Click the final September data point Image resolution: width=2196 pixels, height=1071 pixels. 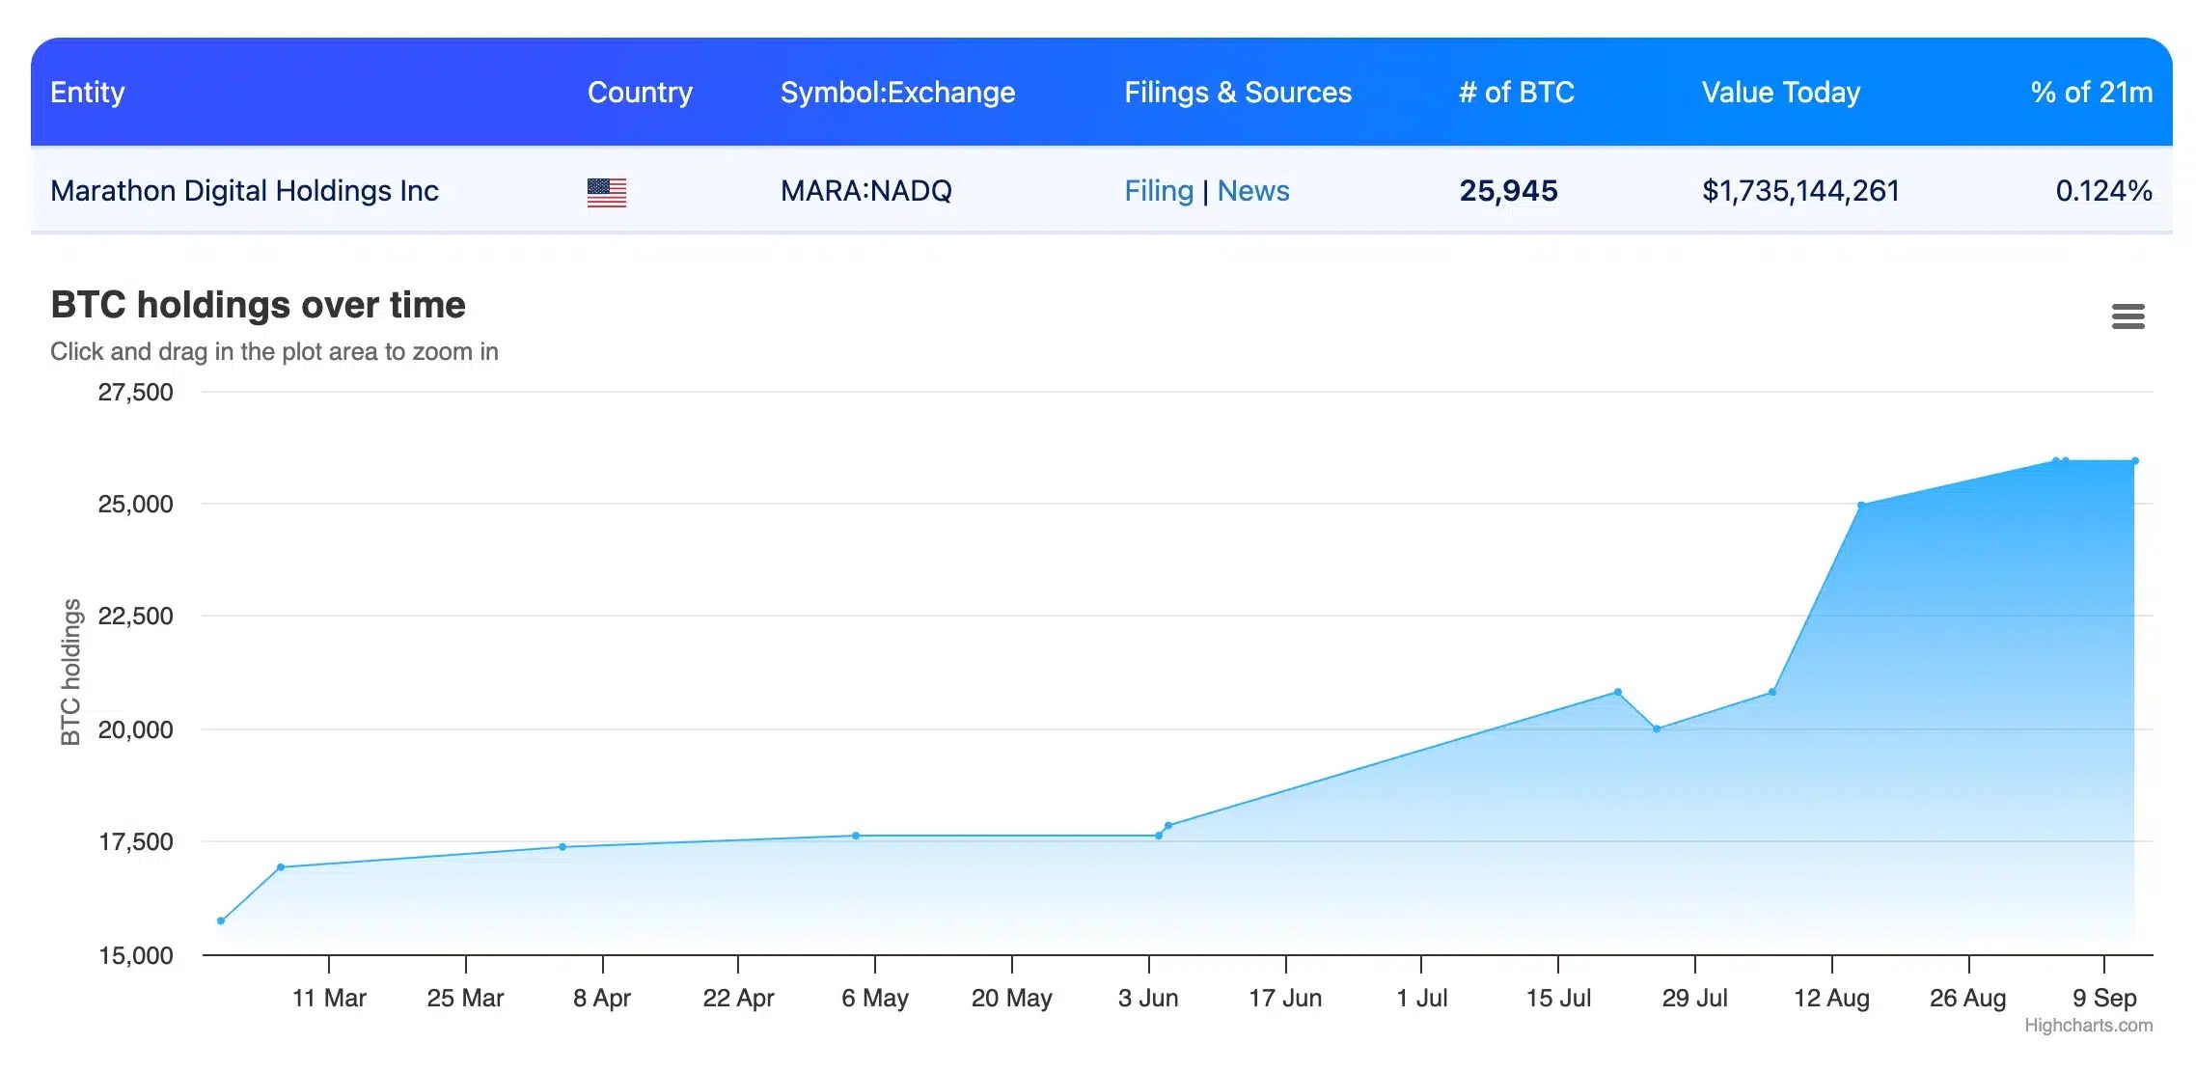2134,461
